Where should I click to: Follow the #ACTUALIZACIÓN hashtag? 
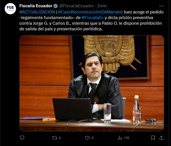pyautogui.click(x=37, y=12)
